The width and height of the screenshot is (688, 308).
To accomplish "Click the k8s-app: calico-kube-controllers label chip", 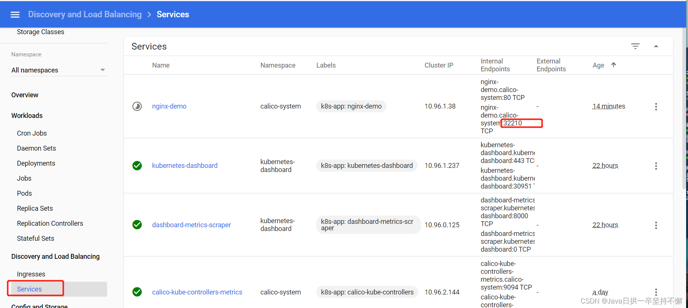I will [x=367, y=292].
